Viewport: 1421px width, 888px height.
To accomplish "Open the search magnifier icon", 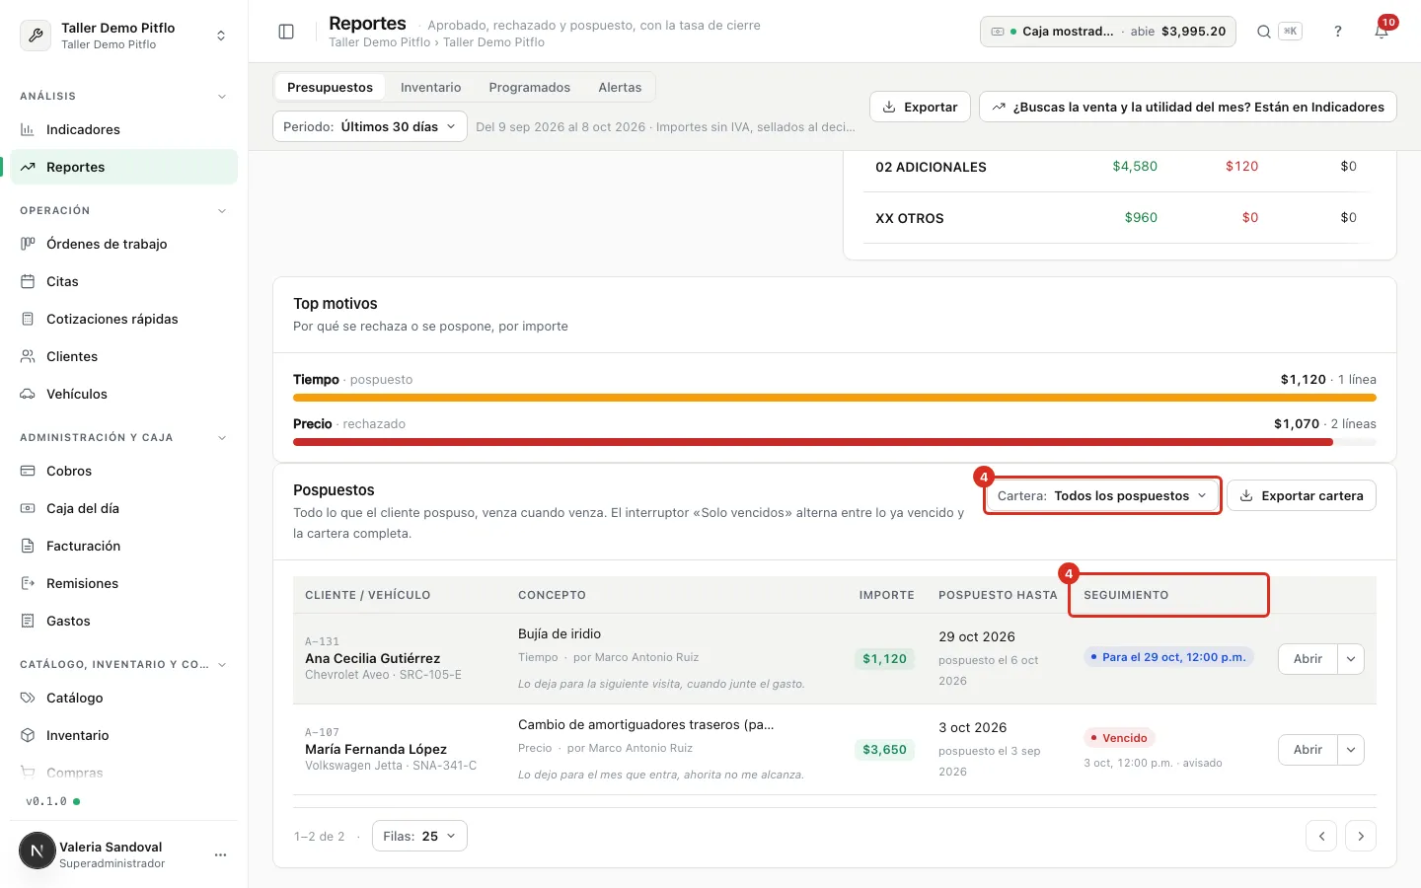I will [1263, 32].
